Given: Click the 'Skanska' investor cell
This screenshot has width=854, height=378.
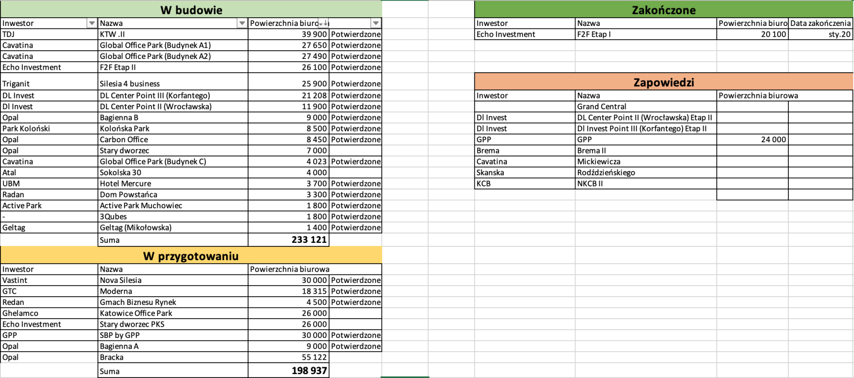Looking at the screenshot, I should pyautogui.click(x=525, y=173).
